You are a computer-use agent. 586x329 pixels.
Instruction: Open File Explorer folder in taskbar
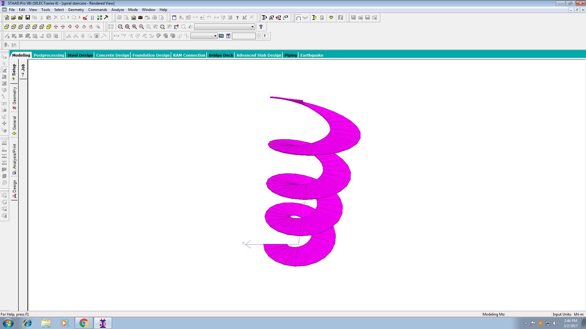tap(46, 323)
